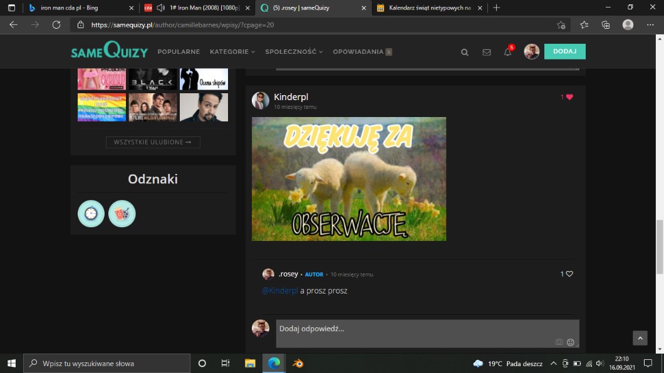Click the Dodaj odpowiedź reply text field
The width and height of the screenshot is (664, 373).
(x=413, y=329)
